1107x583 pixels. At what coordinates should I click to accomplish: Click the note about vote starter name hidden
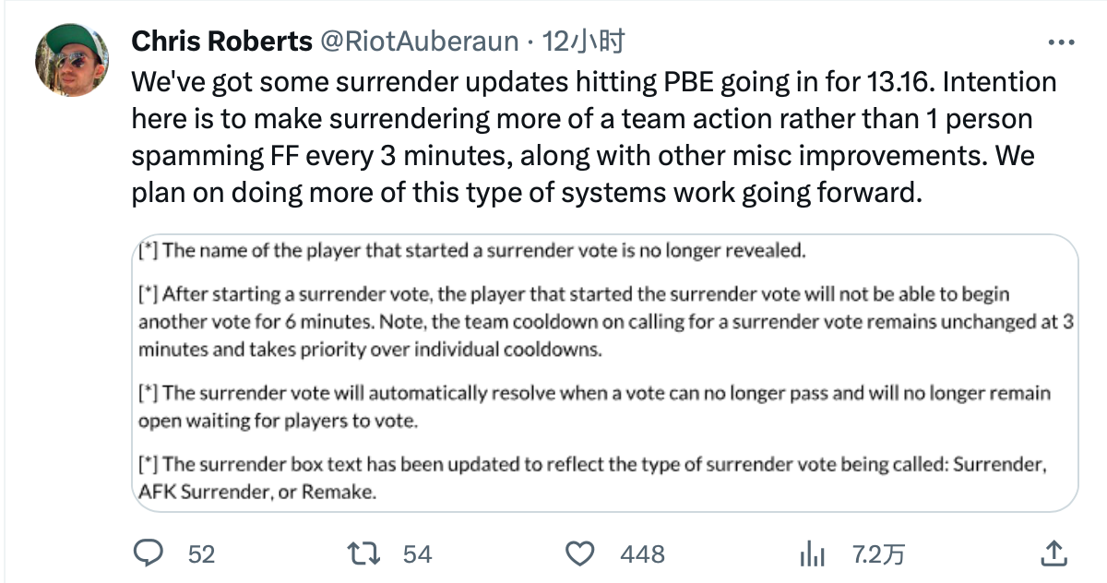point(472,250)
